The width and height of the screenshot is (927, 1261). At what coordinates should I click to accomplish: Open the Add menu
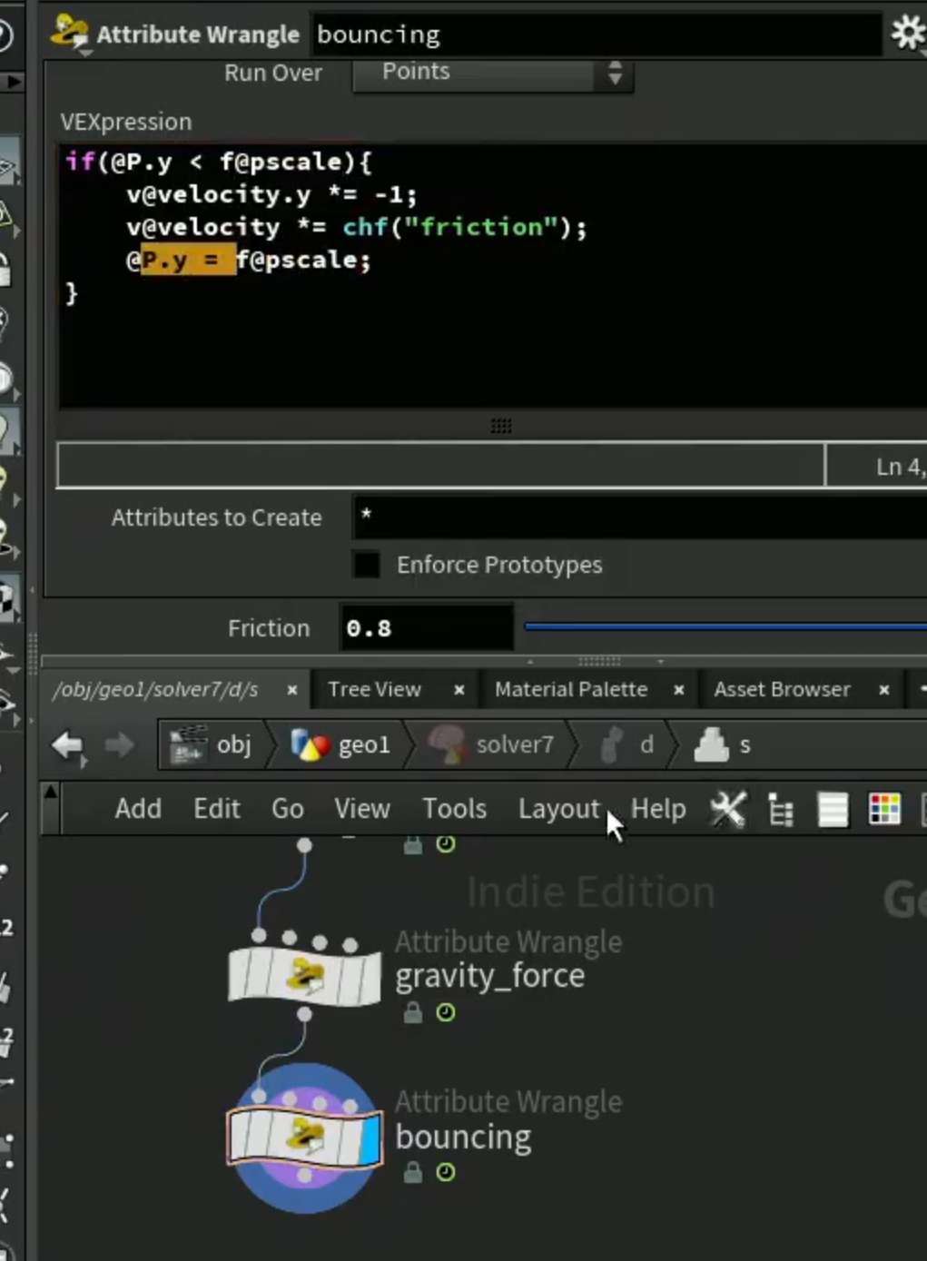138,809
